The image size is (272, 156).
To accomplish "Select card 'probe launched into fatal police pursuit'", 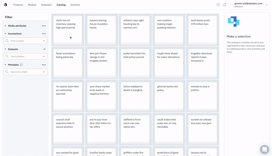I will 135,63.
